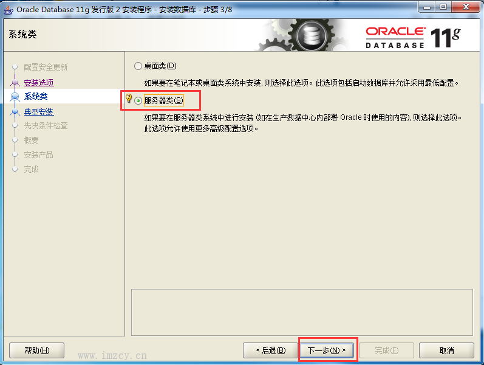This screenshot has width=484, height=365.
Task: Select the 系统类 step in sidebar
Action: pos(36,96)
